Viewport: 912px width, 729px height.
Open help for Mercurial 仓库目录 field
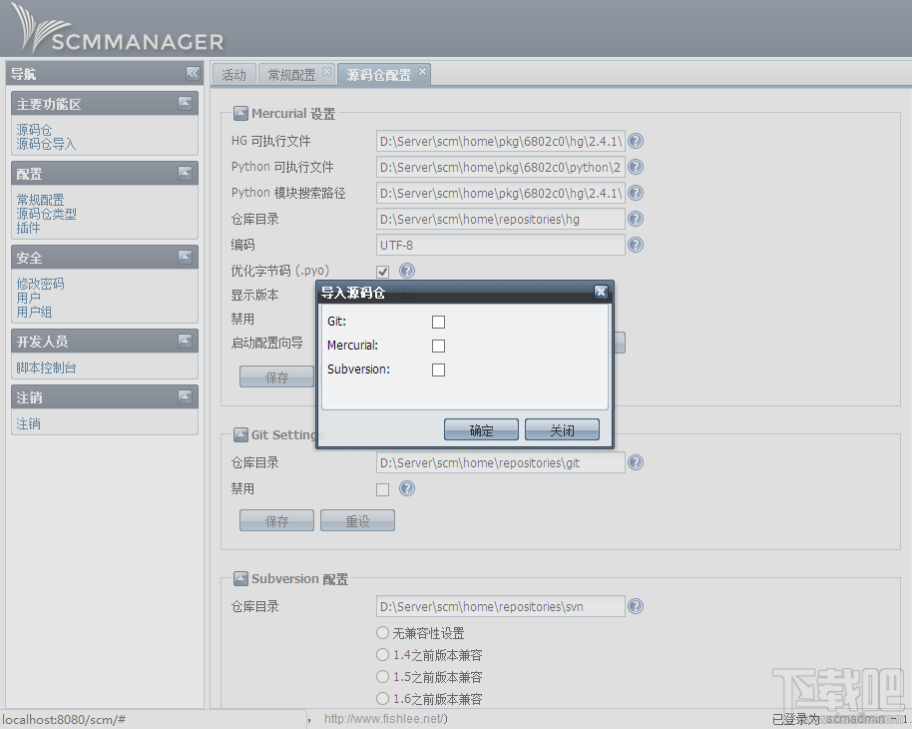pyautogui.click(x=636, y=219)
